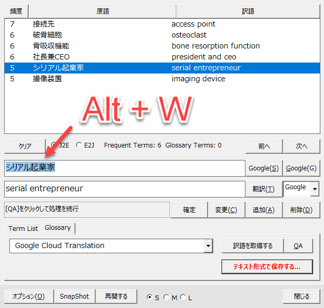This screenshot has width=324, height=308.
Task: Switch to the Glossary tab
Action: pos(58,228)
